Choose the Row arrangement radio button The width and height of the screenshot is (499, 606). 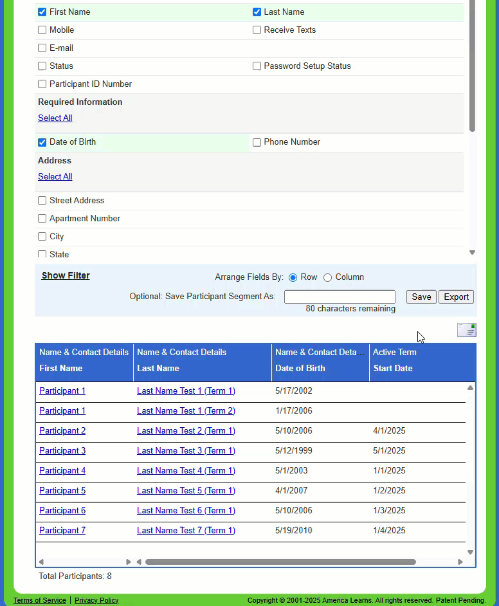[x=293, y=277]
